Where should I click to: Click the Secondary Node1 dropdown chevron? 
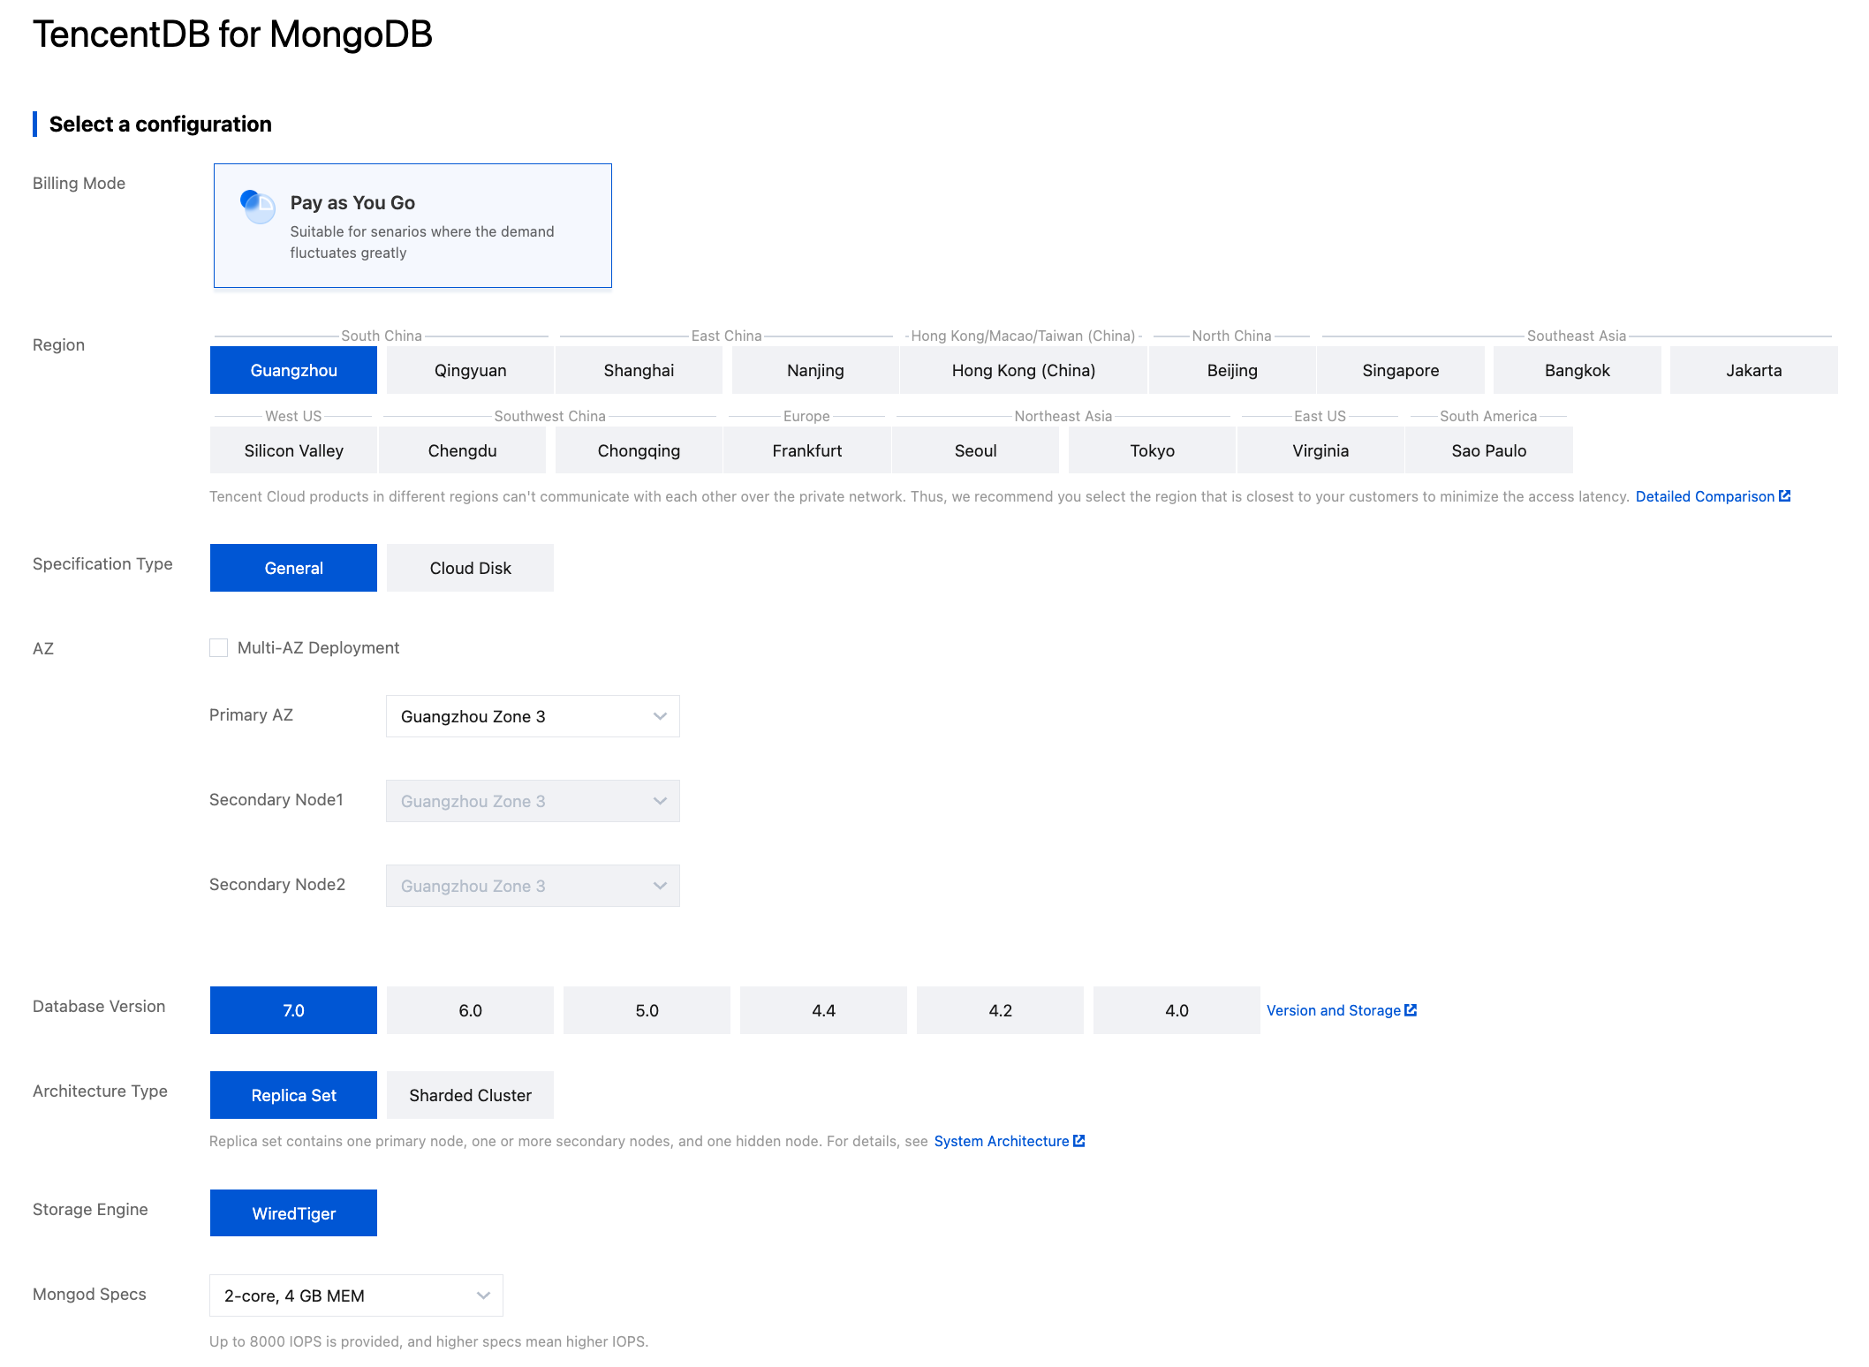[x=659, y=801]
